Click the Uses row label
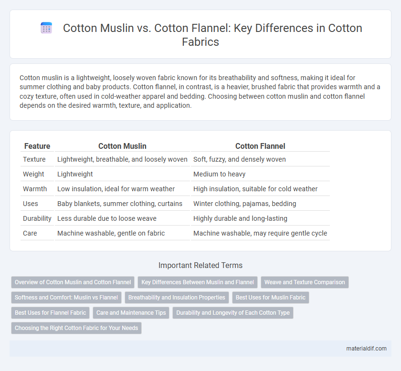This screenshot has height=371, width=401. tap(31, 204)
